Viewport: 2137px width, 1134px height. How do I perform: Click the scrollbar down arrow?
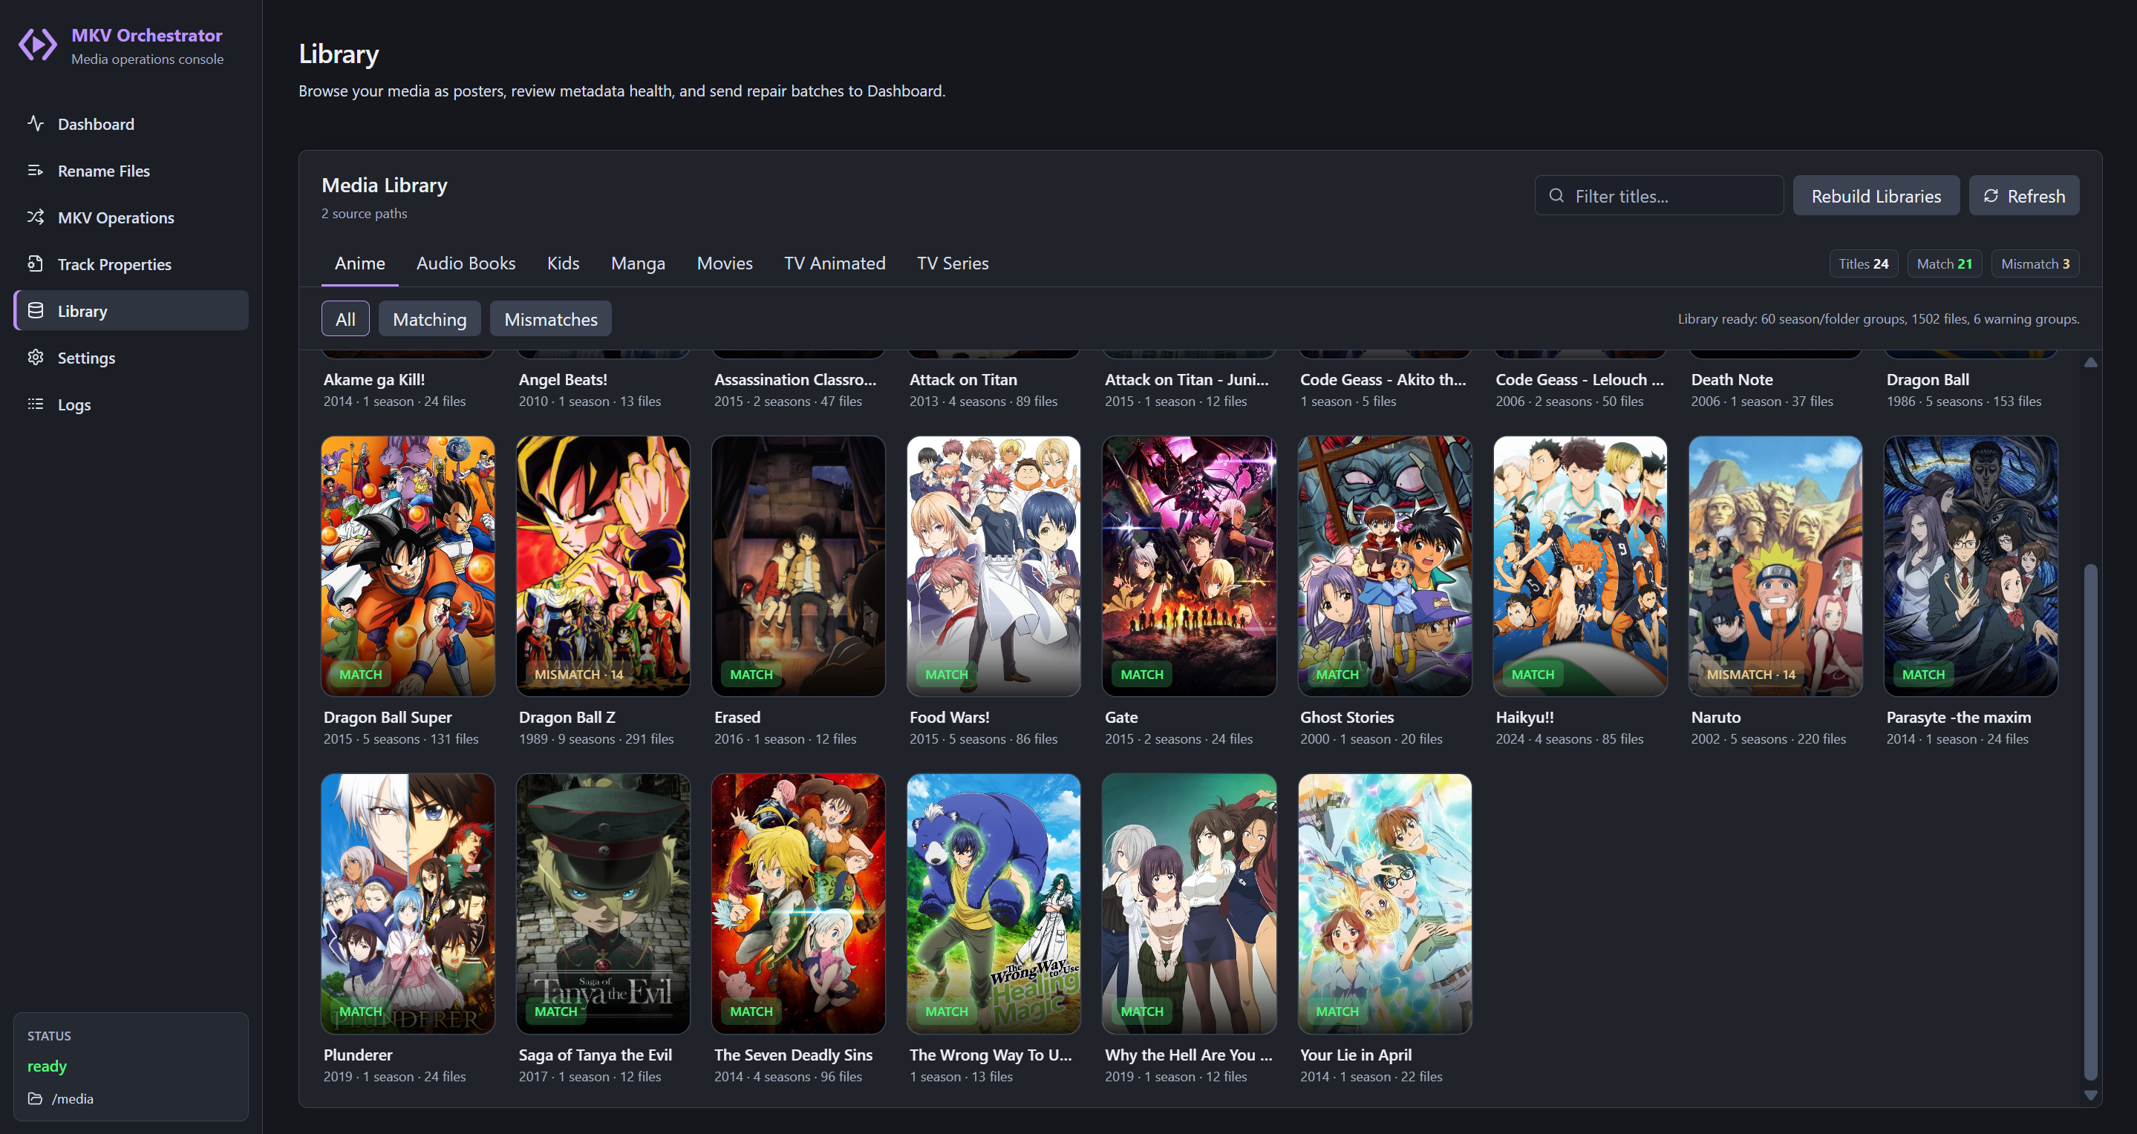(2090, 1096)
